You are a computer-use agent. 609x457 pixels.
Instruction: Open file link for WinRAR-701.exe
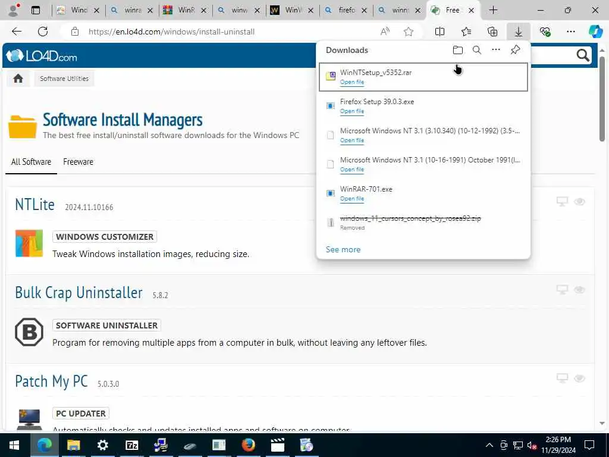pyautogui.click(x=352, y=199)
